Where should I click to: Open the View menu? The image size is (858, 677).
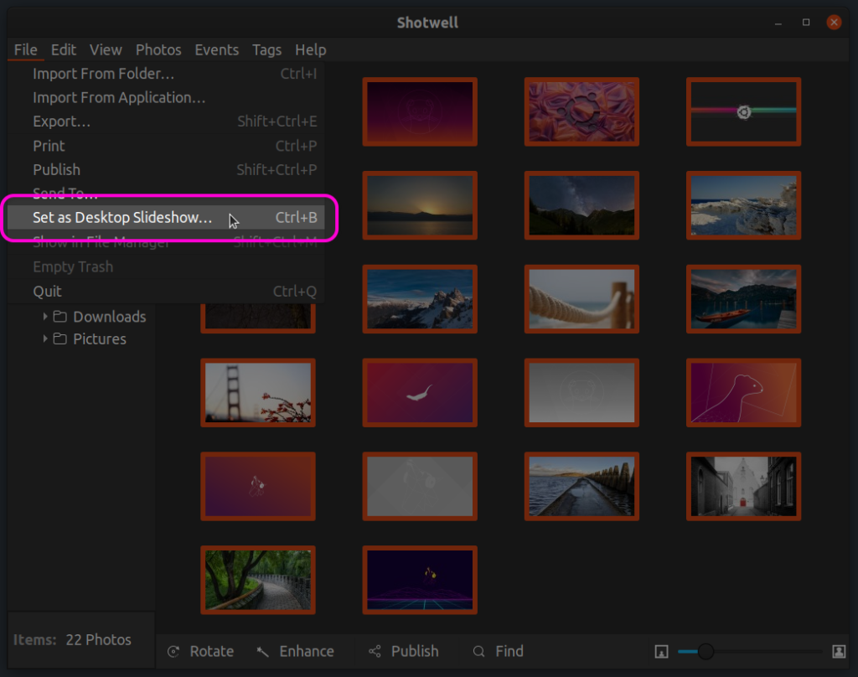[x=106, y=49]
